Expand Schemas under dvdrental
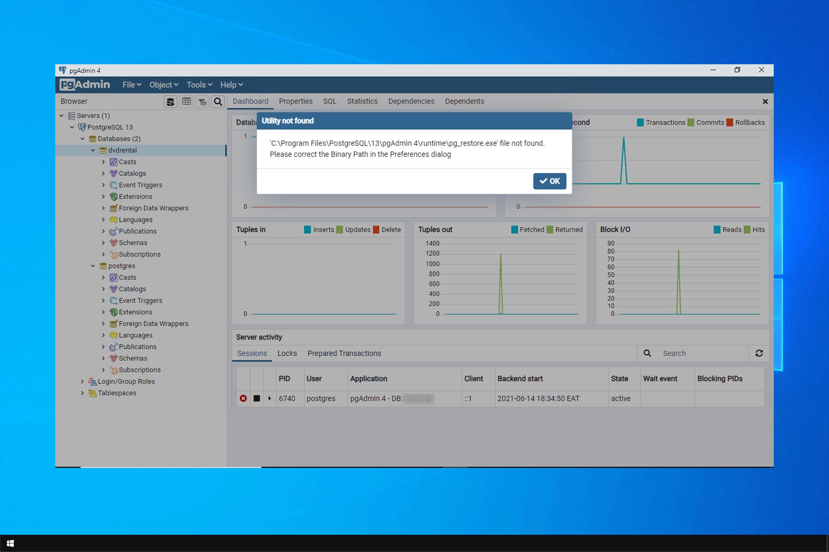Image resolution: width=829 pixels, height=552 pixels. pyautogui.click(x=103, y=243)
